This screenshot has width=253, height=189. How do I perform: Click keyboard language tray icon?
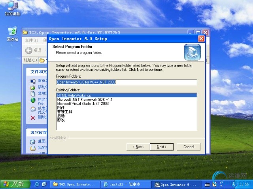(207, 185)
